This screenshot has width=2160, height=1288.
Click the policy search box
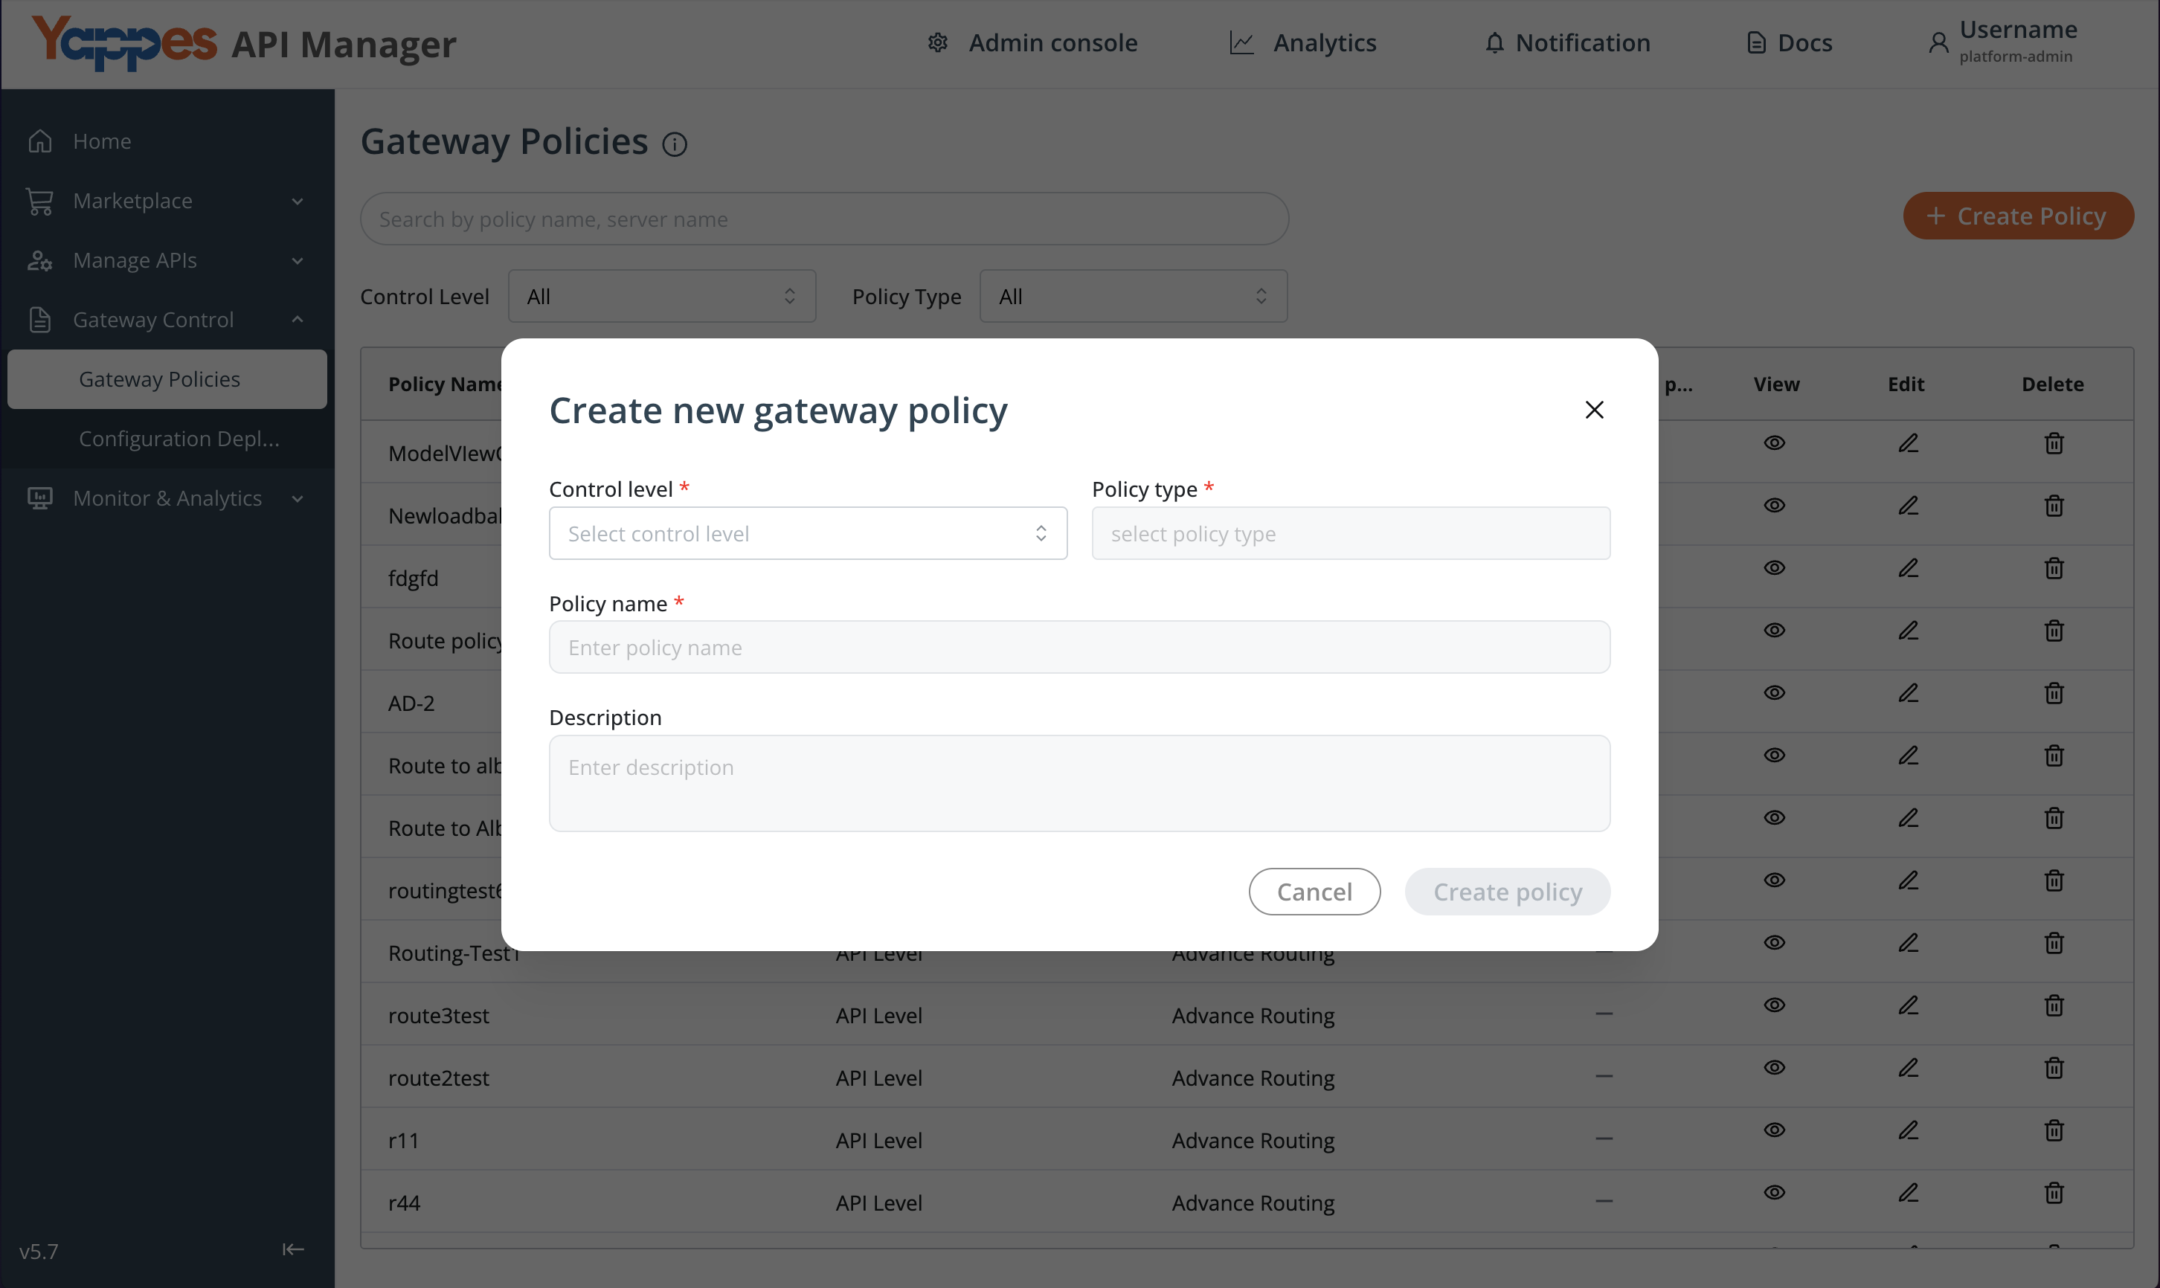coord(824,219)
